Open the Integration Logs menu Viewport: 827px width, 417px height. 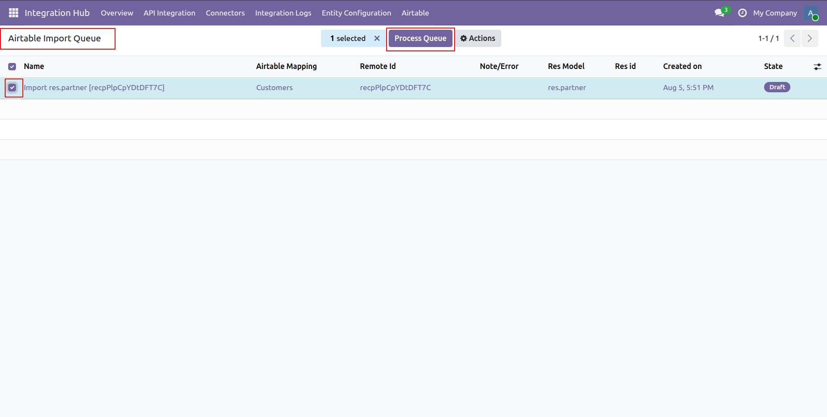click(283, 13)
